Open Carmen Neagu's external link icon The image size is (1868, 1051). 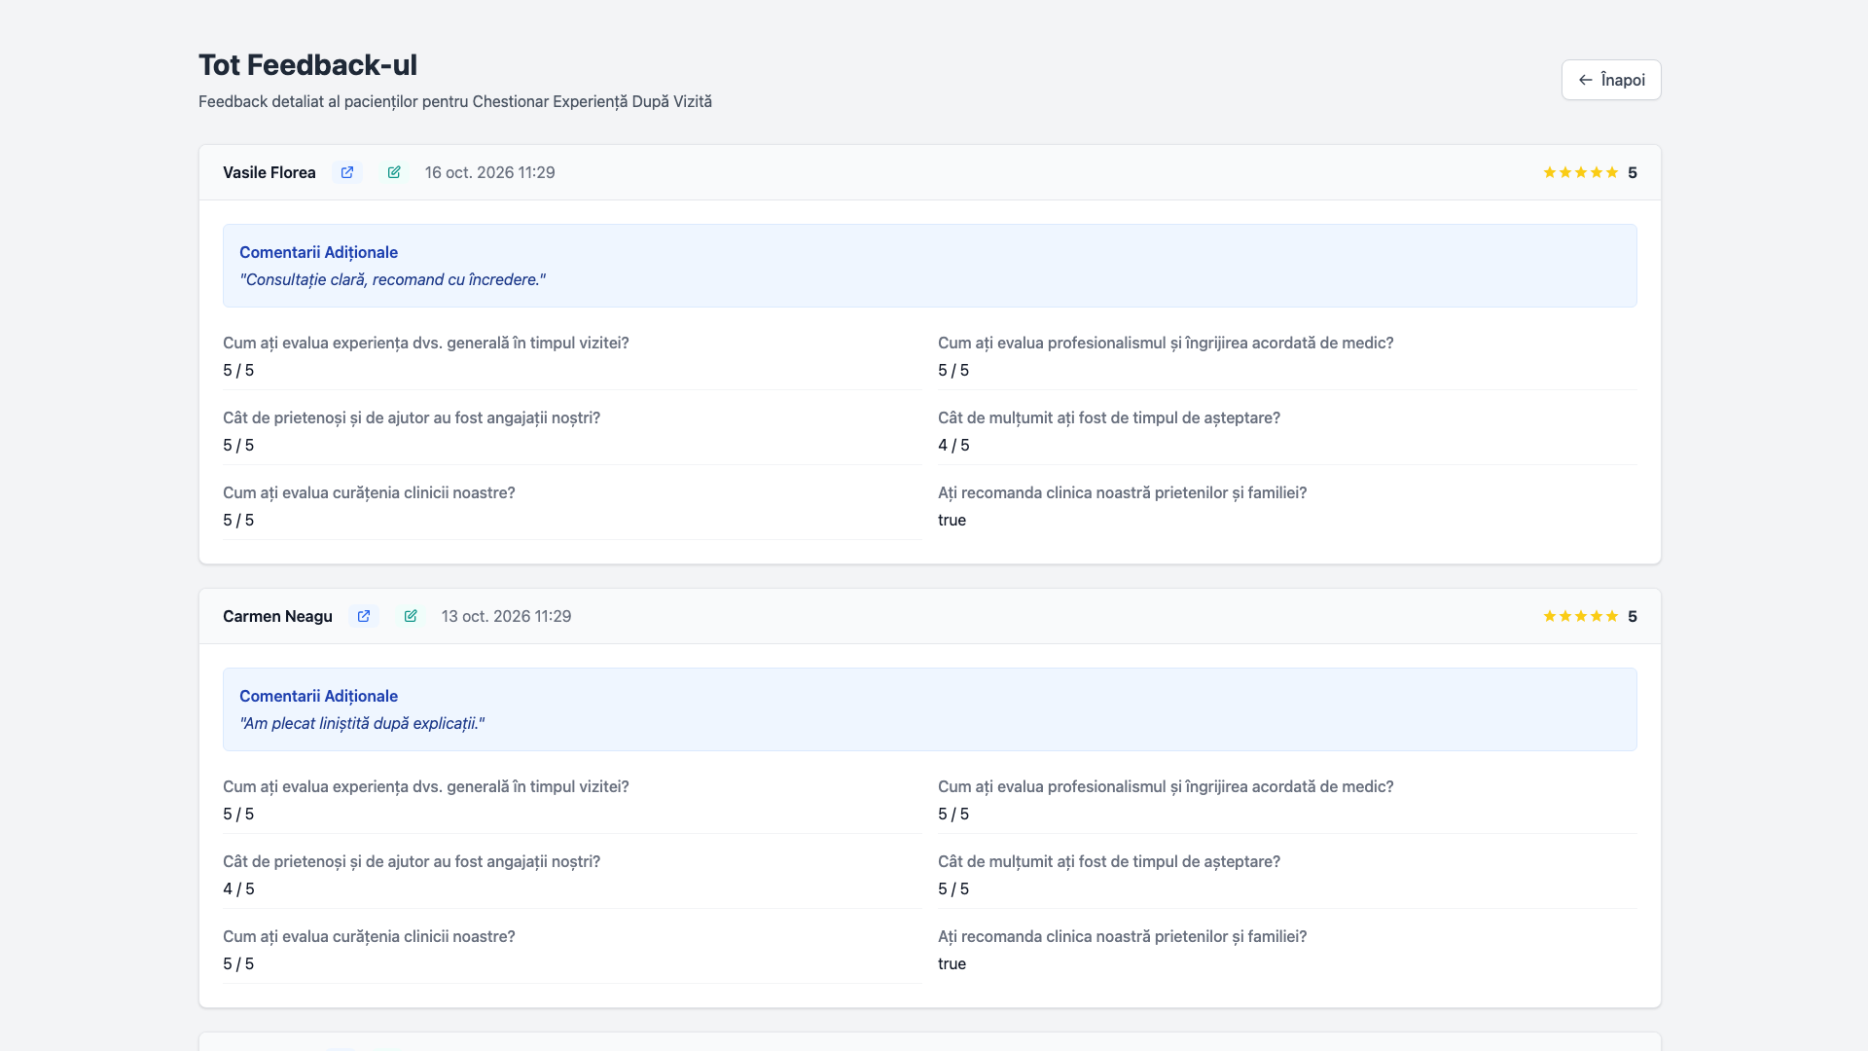(x=364, y=616)
